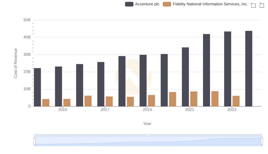Select the Fidelity bar for 2019

pos(151,101)
